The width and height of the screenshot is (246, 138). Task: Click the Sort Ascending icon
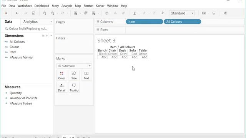click(x=115, y=13)
